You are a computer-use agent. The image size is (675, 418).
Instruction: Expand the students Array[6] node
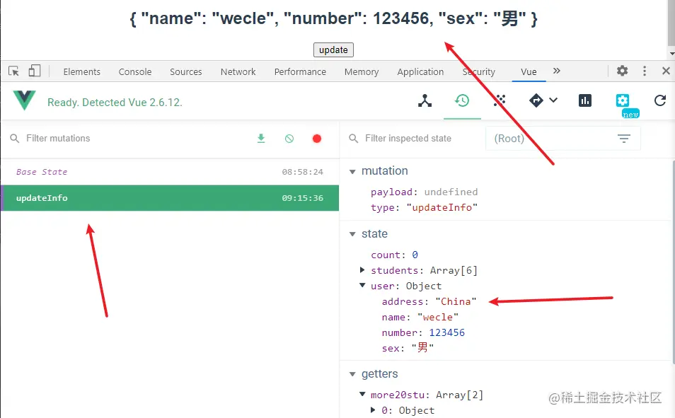point(362,270)
